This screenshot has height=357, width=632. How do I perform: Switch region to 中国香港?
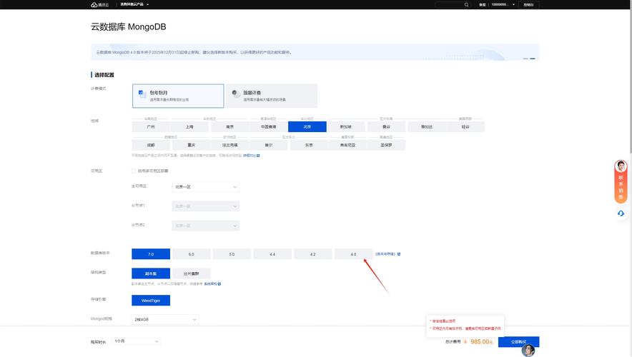267,126
